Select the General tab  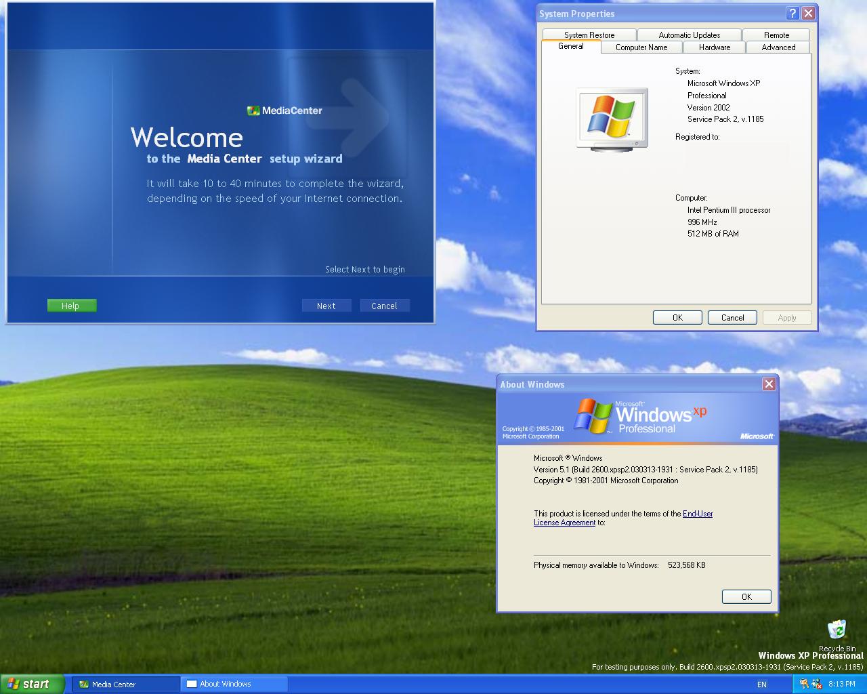click(x=571, y=46)
